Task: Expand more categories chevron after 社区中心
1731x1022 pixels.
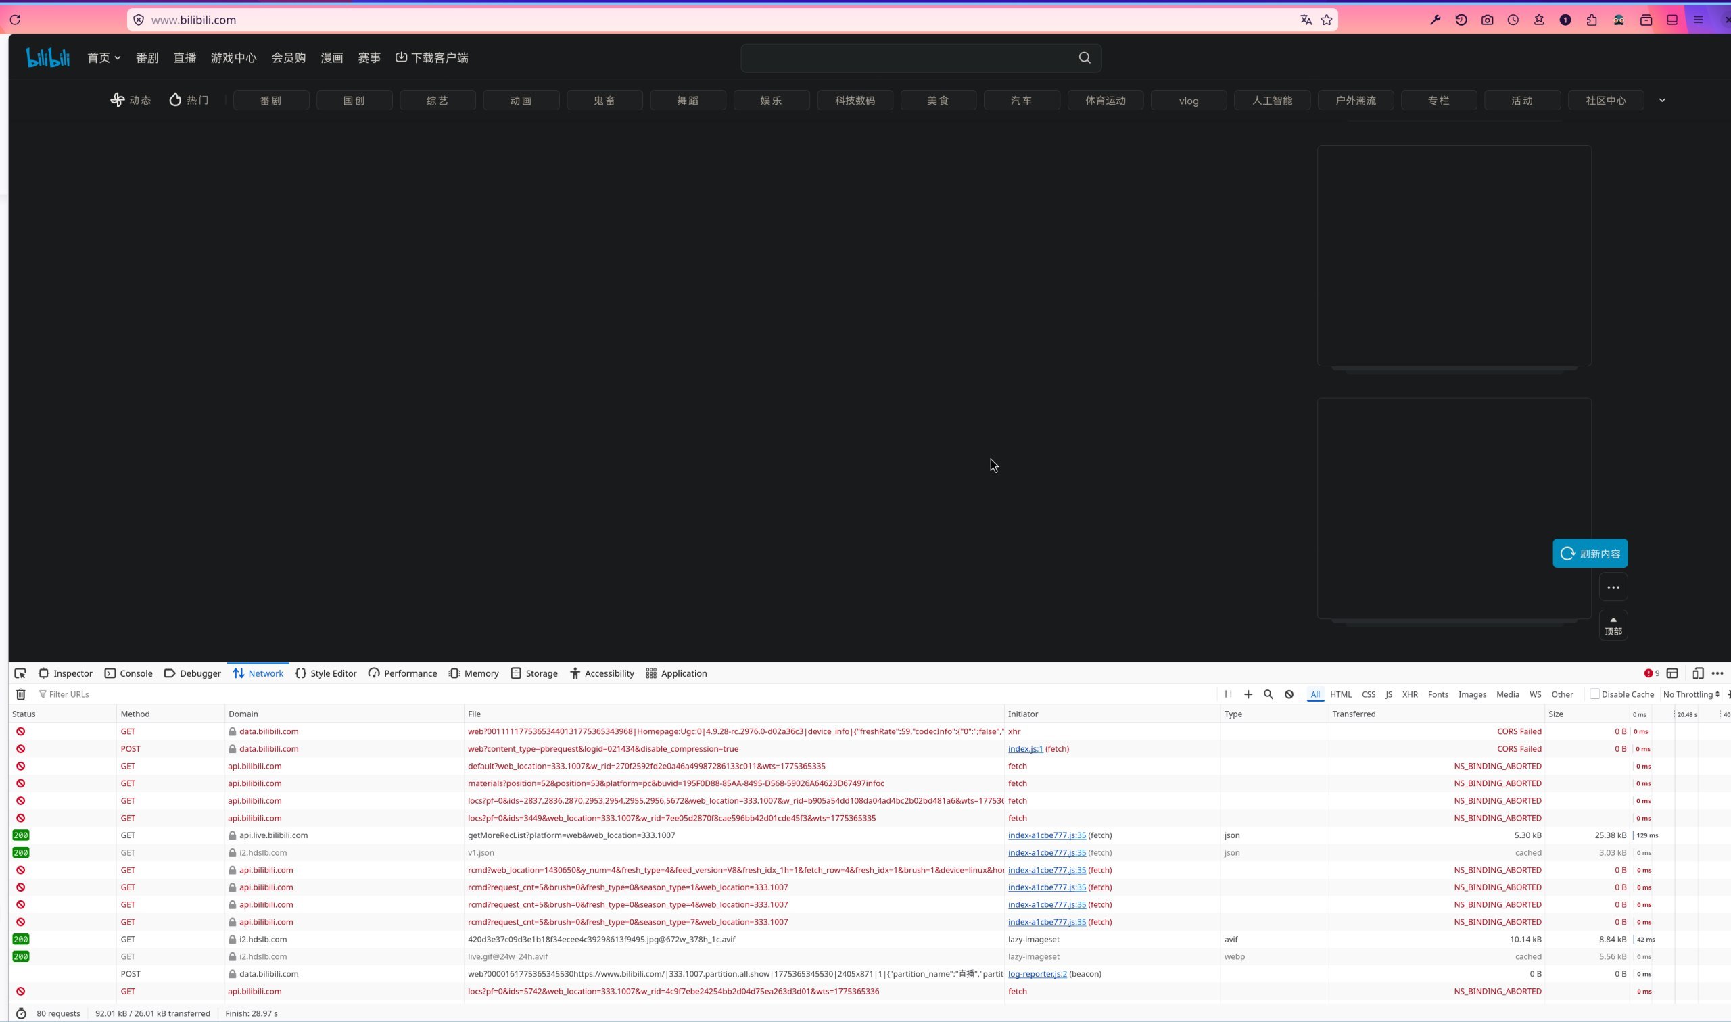Action: tap(1662, 101)
